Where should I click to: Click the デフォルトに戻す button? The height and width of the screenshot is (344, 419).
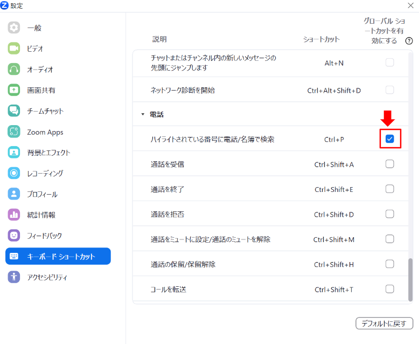384,324
